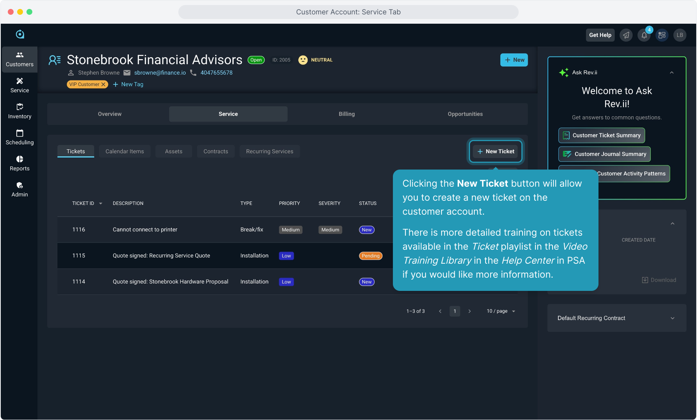The height and width of the screenshot is (420, 697).
Task: Open the Customers sidebar section
Action: 19,59
